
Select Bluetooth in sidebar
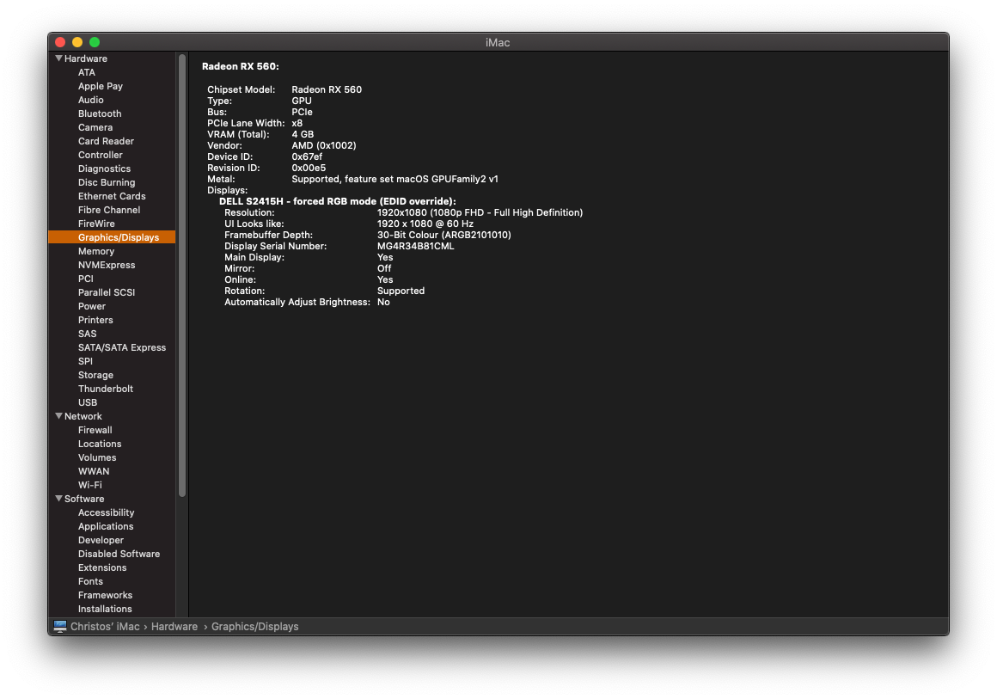[x=100, y=113]
